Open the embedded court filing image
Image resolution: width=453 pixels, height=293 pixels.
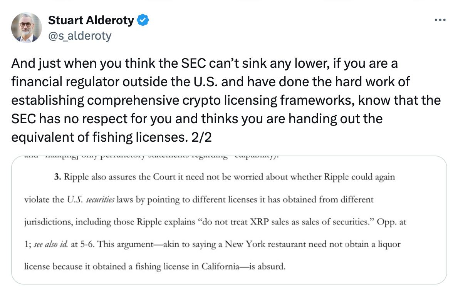(229, 220)
